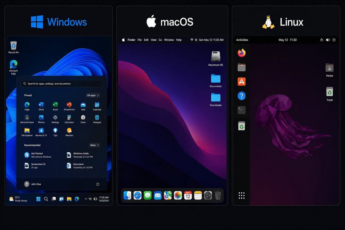Launch Calculator from pinned apps
Image resolution: width=345 pixels, height=230 pixels.
(x=69, y=119)
